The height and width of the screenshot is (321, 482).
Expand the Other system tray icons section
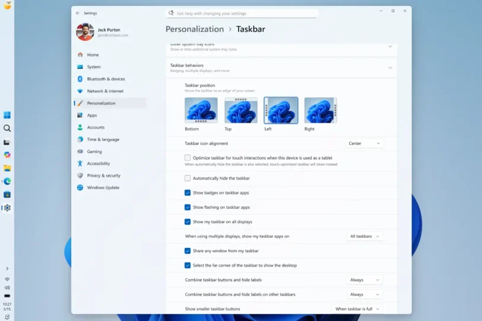point(390,46)
